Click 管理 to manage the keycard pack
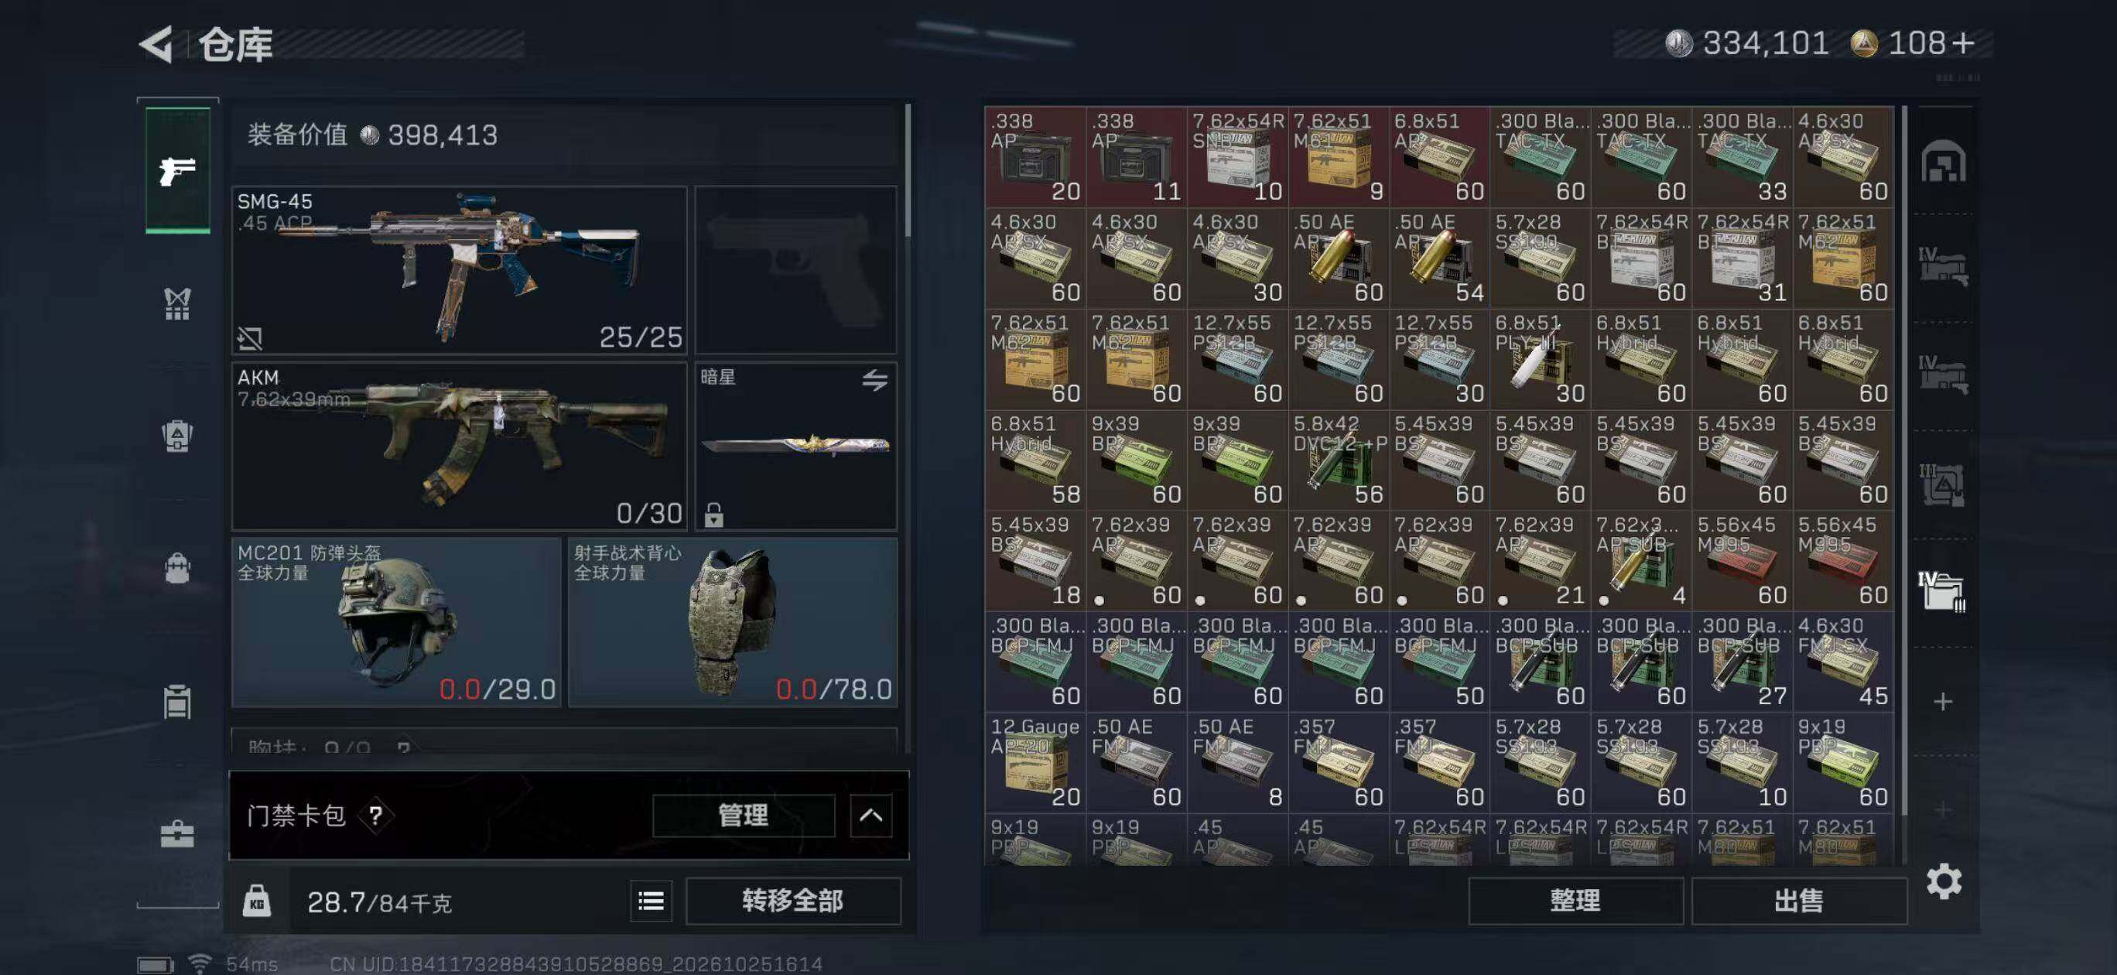The height and width of the screenshot is (975, 2117). click(743, 815)
